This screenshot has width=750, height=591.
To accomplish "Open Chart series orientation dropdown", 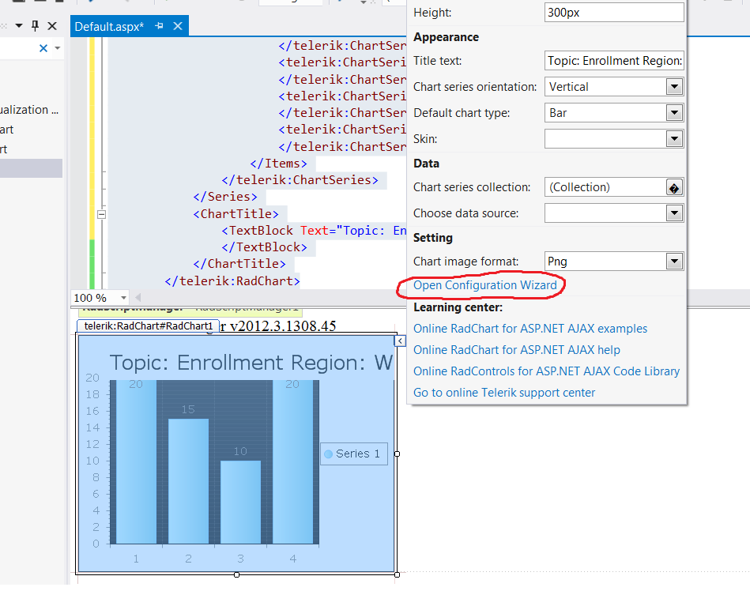I will pos(674,87).
